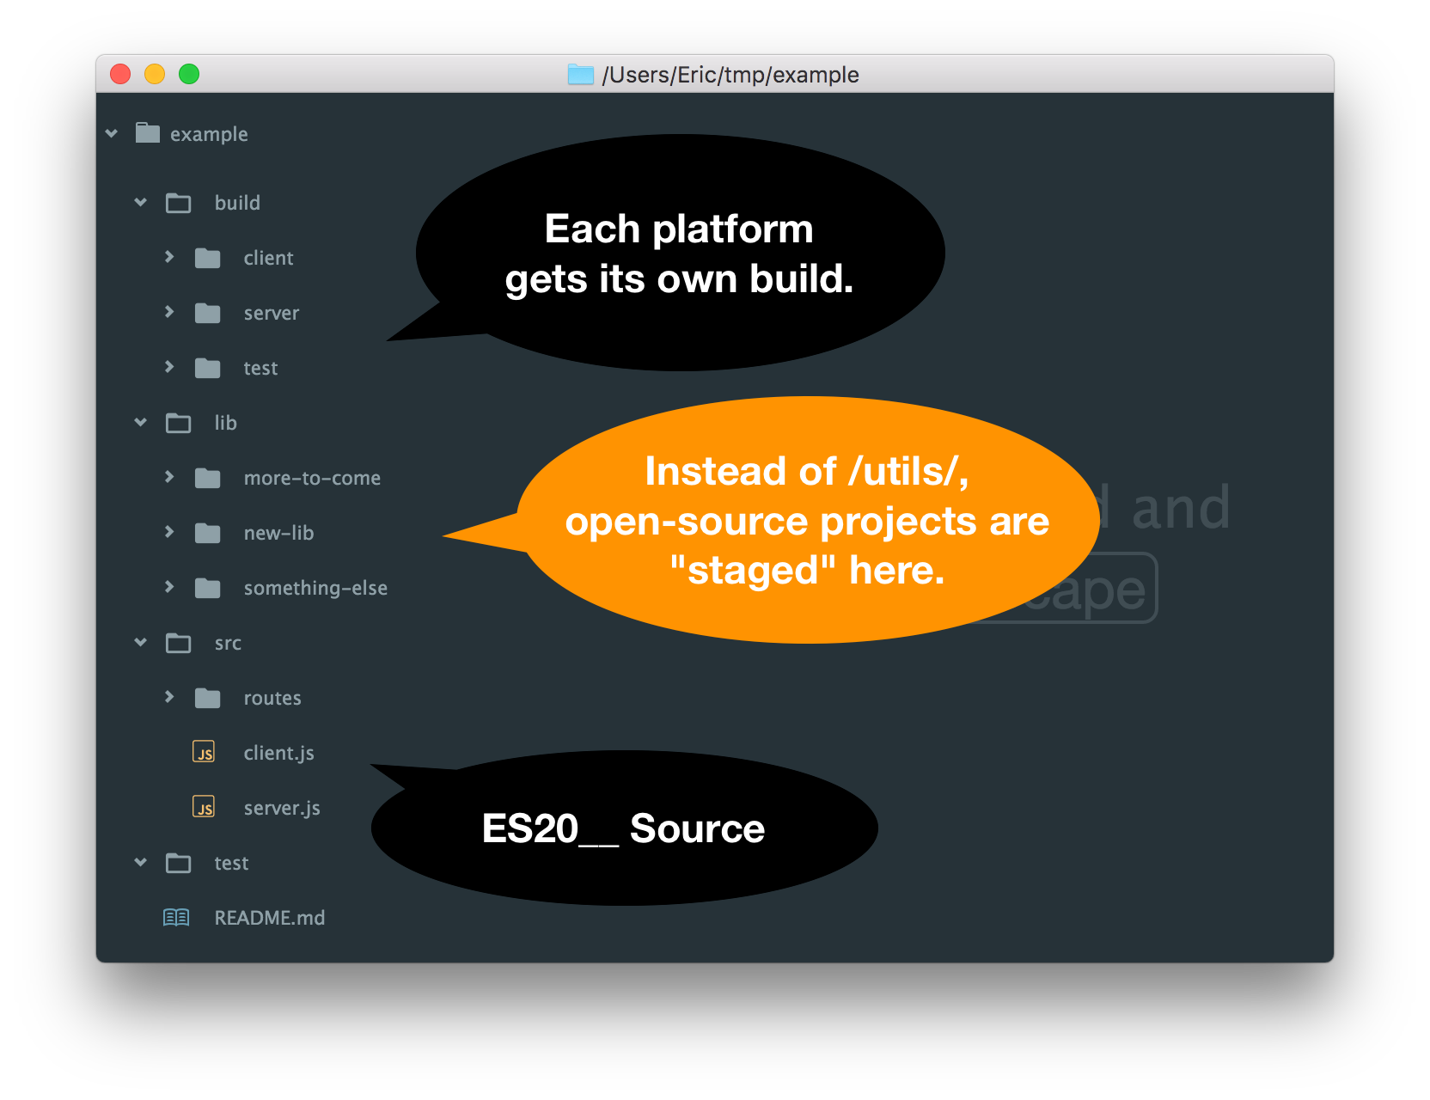Screen dimensions: 1430x1100
Task: Click the something-else folder icon
Action: tap(208, 588)
